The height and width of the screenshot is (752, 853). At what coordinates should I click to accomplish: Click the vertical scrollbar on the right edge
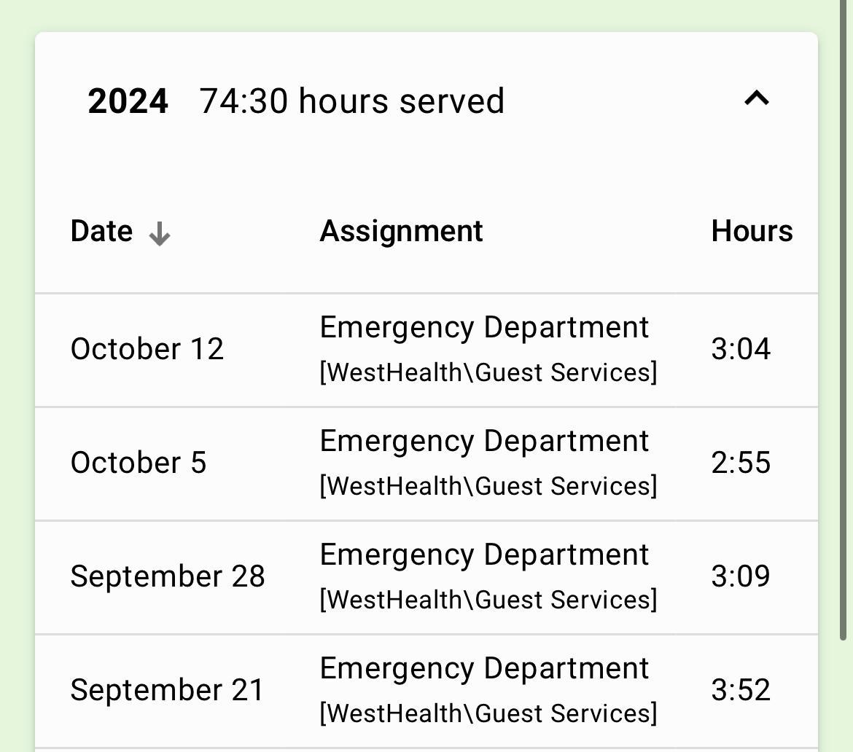tap(844, 321)
